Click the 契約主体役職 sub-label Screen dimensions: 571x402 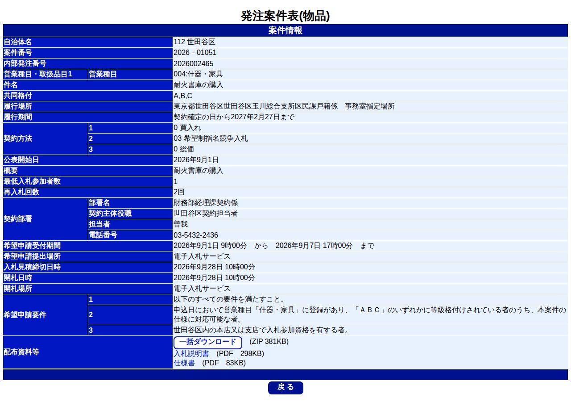[110, 214]
